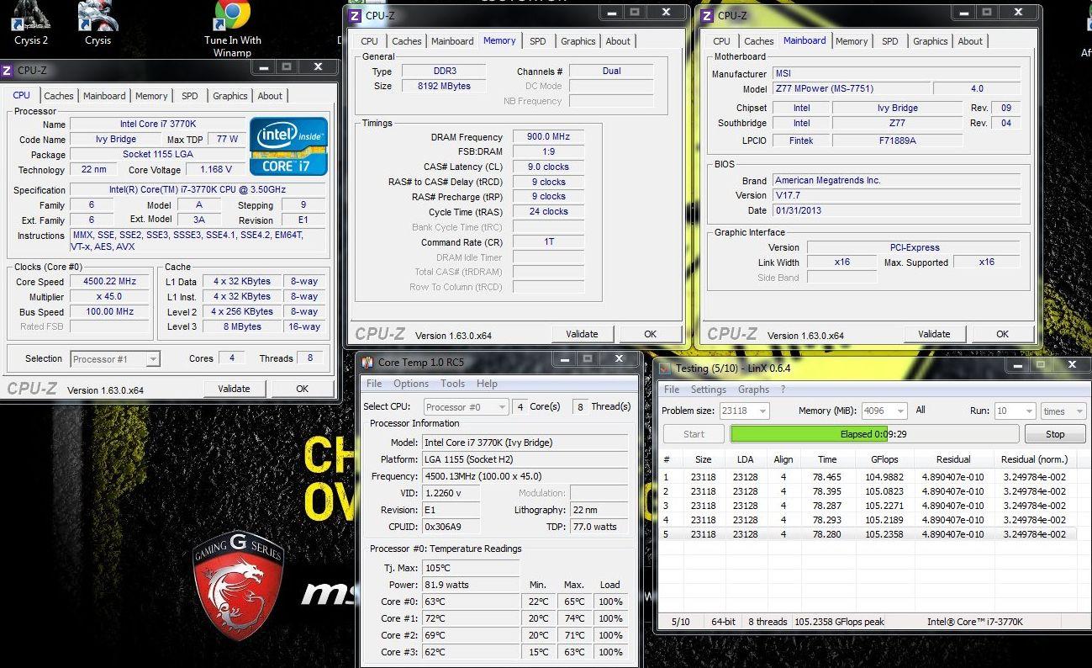
Task: Click the Core #1 temperature 72°C
Action: [472, 618]
